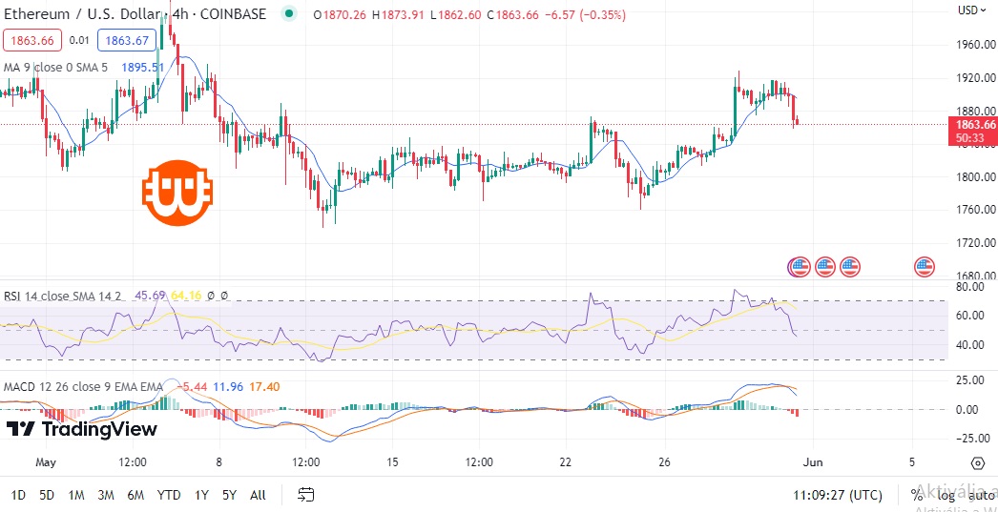This screenshot has height=512, width=998.
Task: Select the YTD date range
Action: pos(169,494)
